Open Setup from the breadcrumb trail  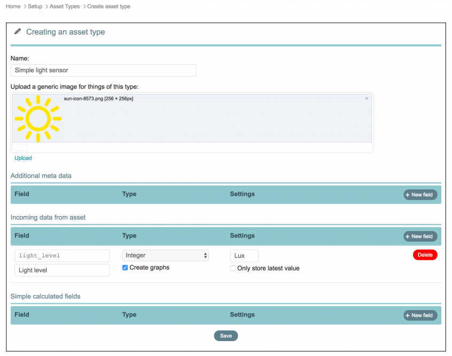click(35, 6)
